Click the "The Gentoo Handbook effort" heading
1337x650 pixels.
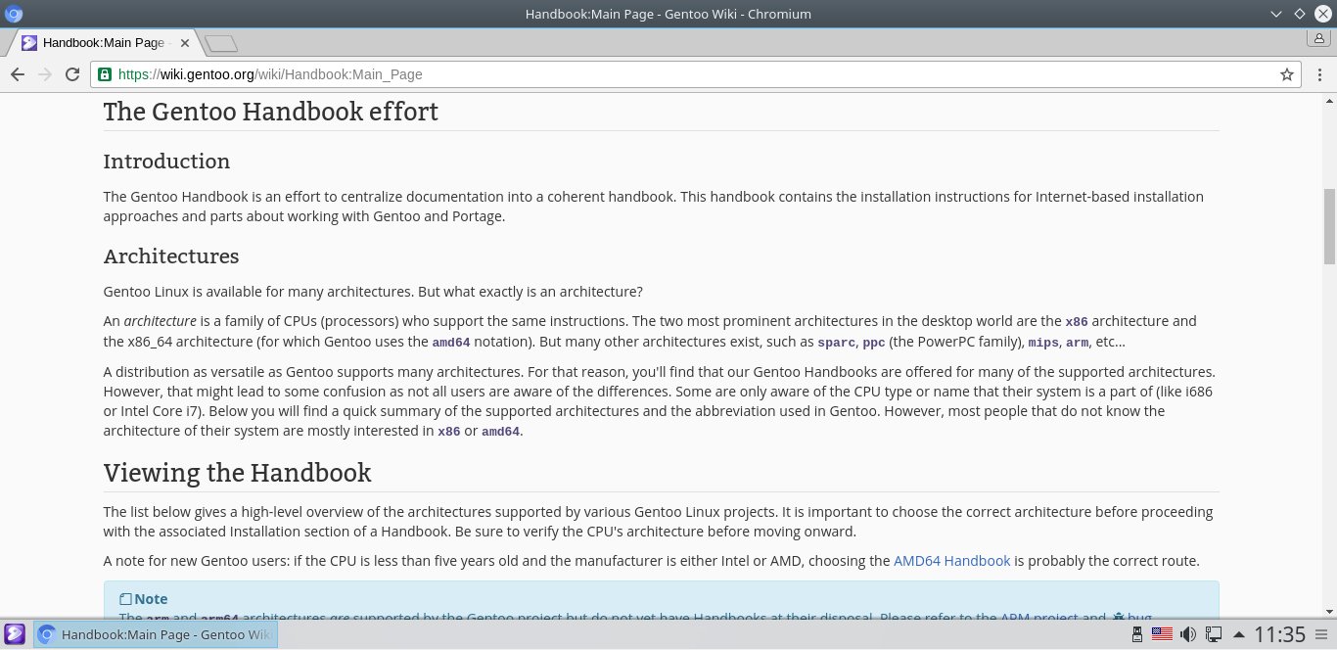pos(271,112)
